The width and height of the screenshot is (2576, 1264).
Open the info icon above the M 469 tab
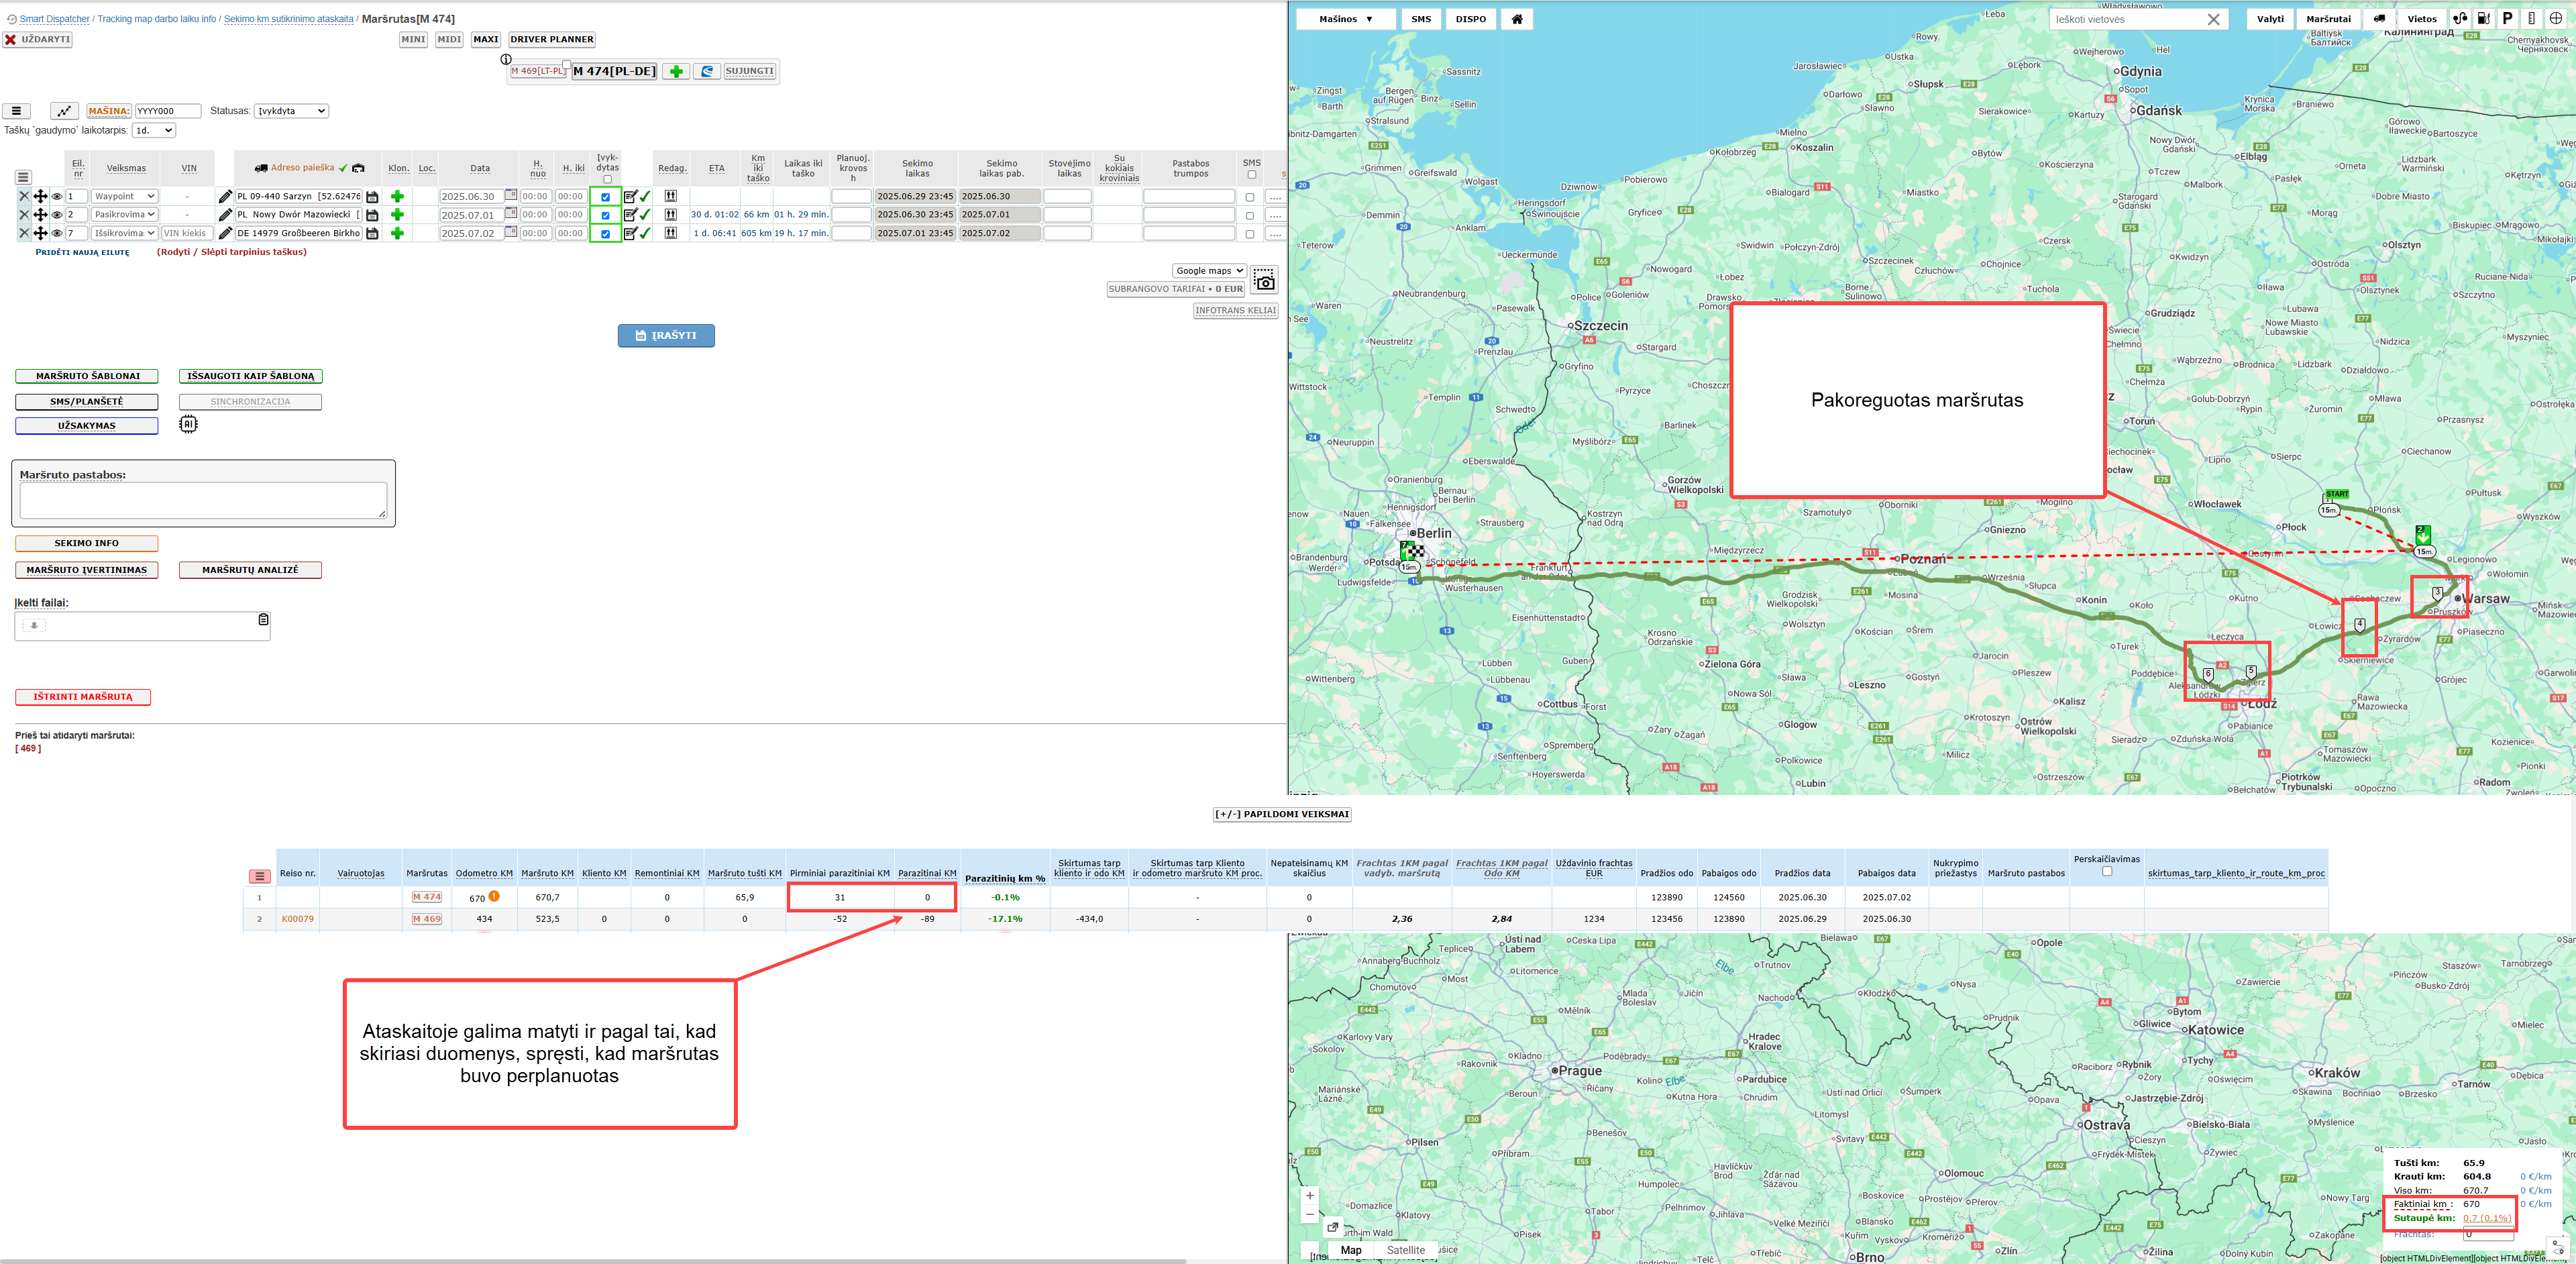coord(506,59)
